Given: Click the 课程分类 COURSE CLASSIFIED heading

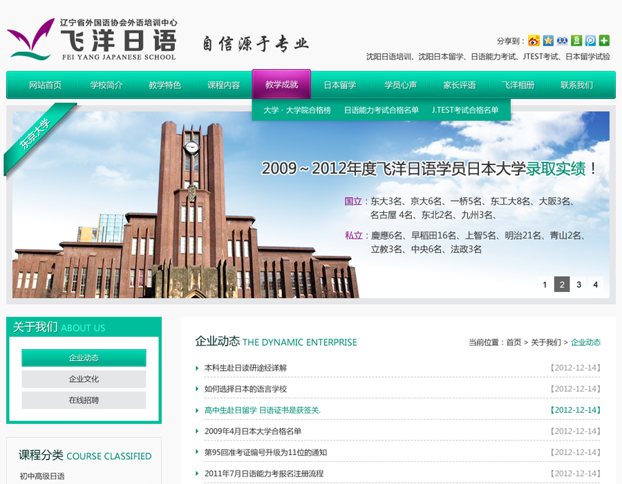Looking at the screenshot, I should 85,456.
